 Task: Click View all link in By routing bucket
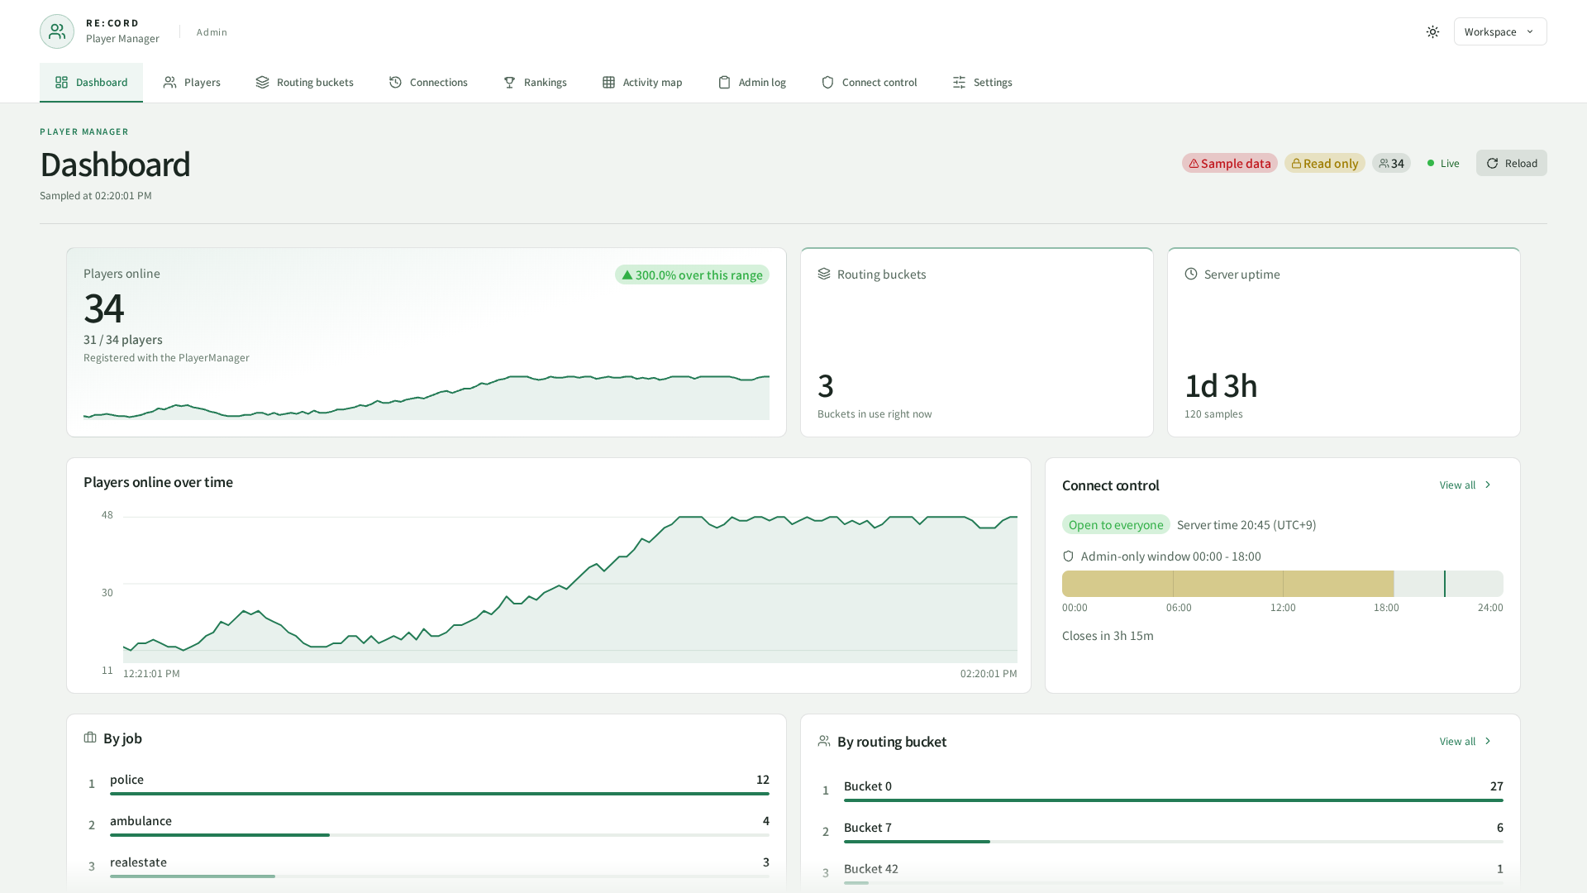(x=1465, y=741)
